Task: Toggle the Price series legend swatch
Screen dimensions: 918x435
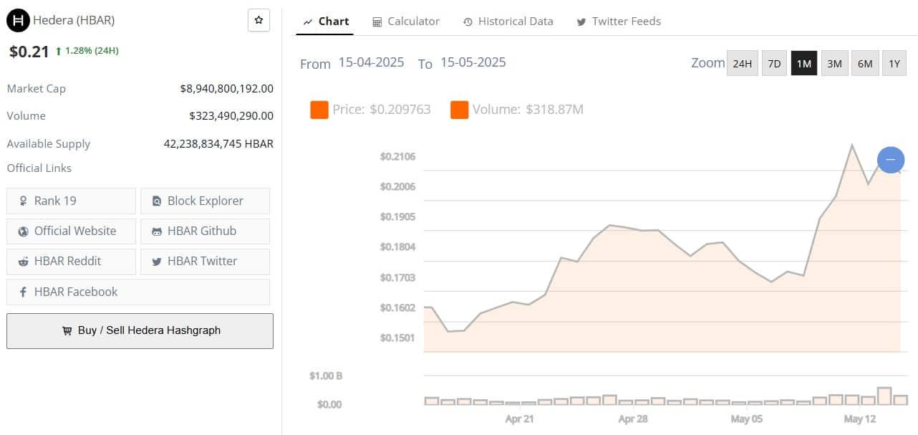Action: click(319, 110)
